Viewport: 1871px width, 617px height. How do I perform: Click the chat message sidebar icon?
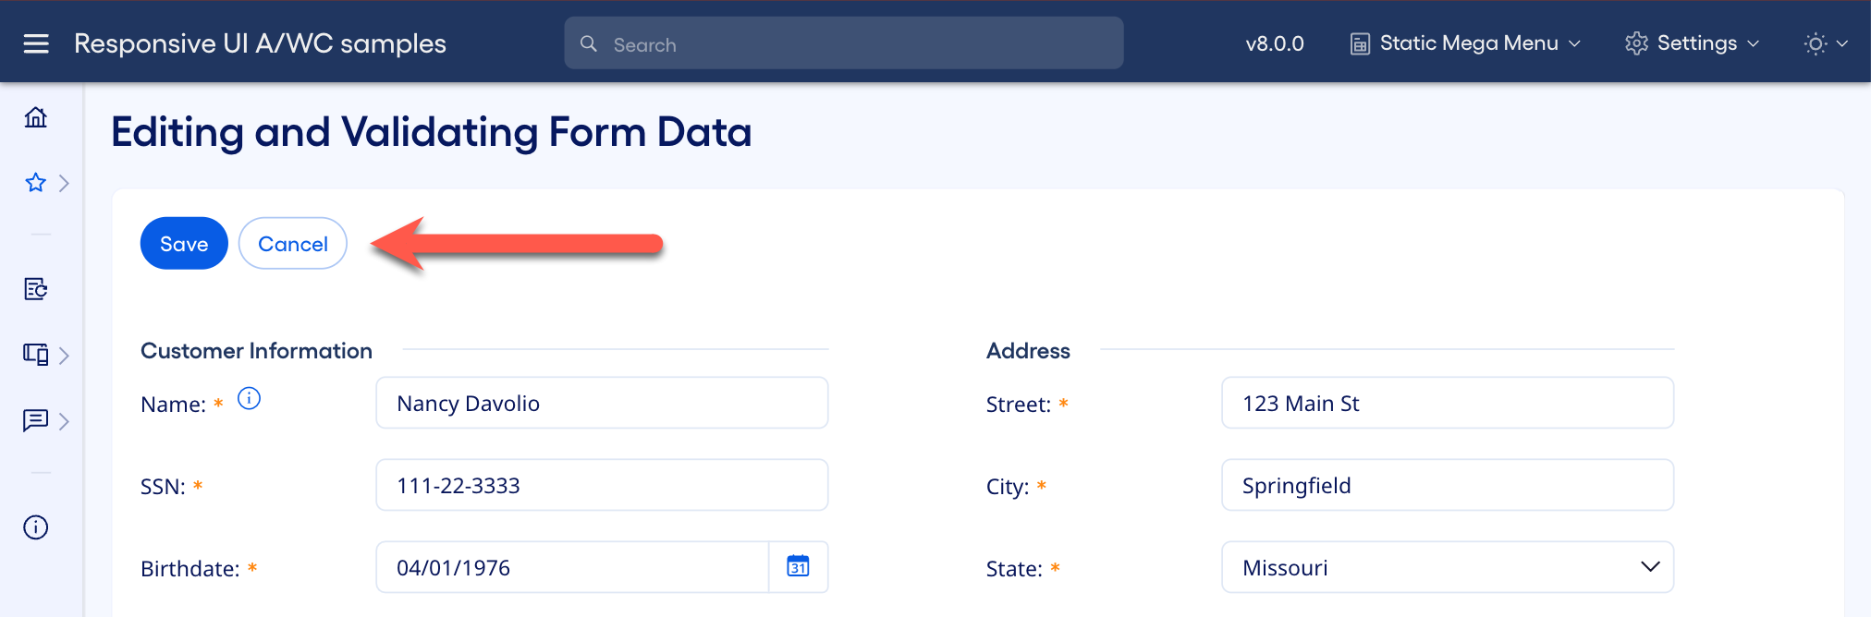pos(35,421)
